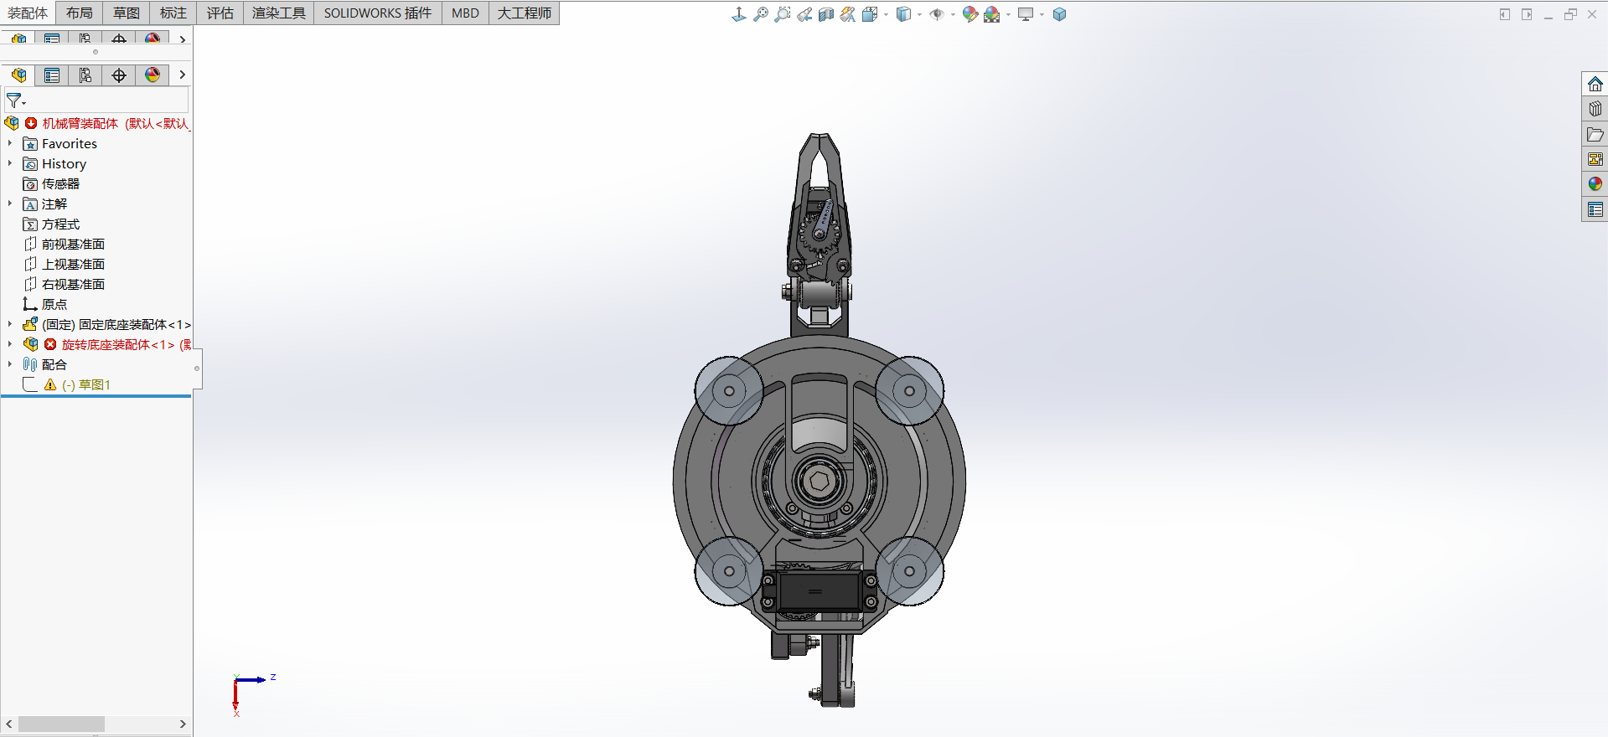Open the File Explorer folder tab

pos(1595,134)
